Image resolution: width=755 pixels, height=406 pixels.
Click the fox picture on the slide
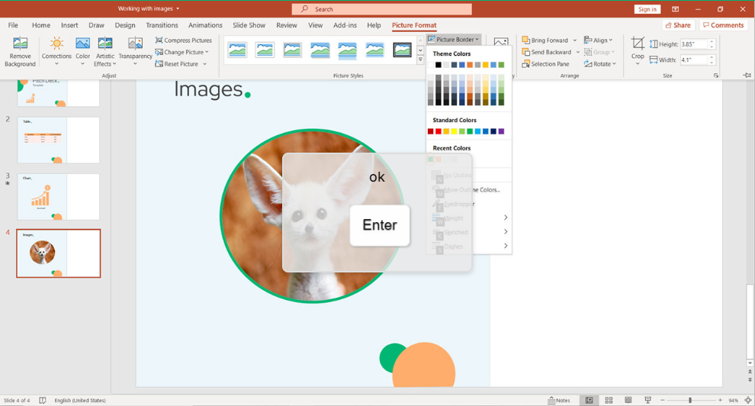[x=312, y=216]
